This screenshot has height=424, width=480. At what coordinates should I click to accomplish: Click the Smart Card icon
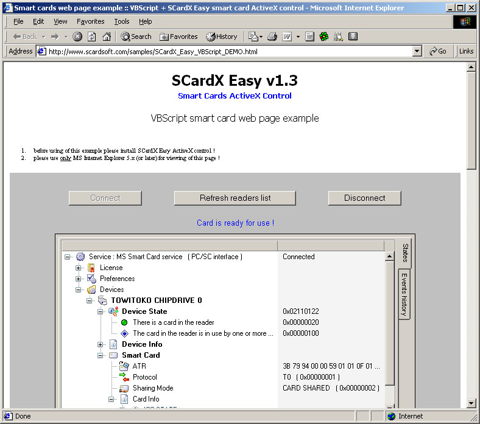113,355
